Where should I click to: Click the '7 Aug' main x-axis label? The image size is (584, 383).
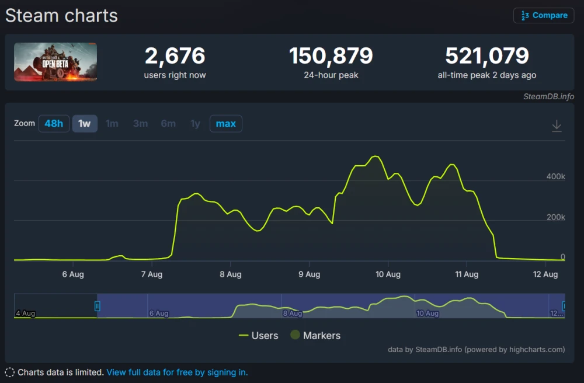(152, 274)
